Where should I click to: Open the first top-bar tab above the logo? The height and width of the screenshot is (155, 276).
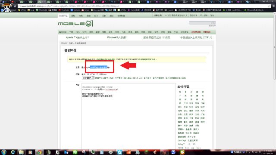63,15
